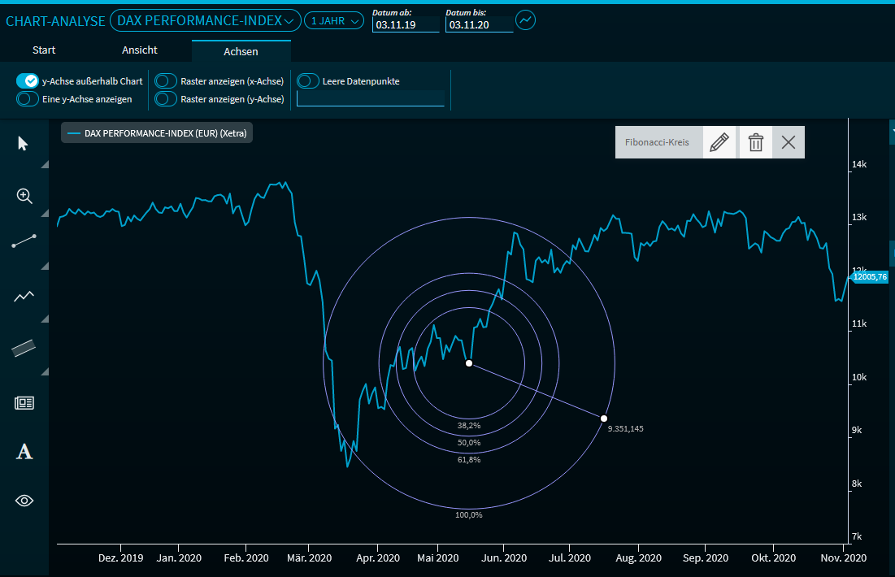Choose the trend line drawing tool

point(24,242)
